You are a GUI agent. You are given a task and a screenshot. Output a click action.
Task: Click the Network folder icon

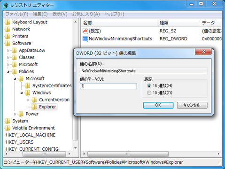(x=8, y=29)
